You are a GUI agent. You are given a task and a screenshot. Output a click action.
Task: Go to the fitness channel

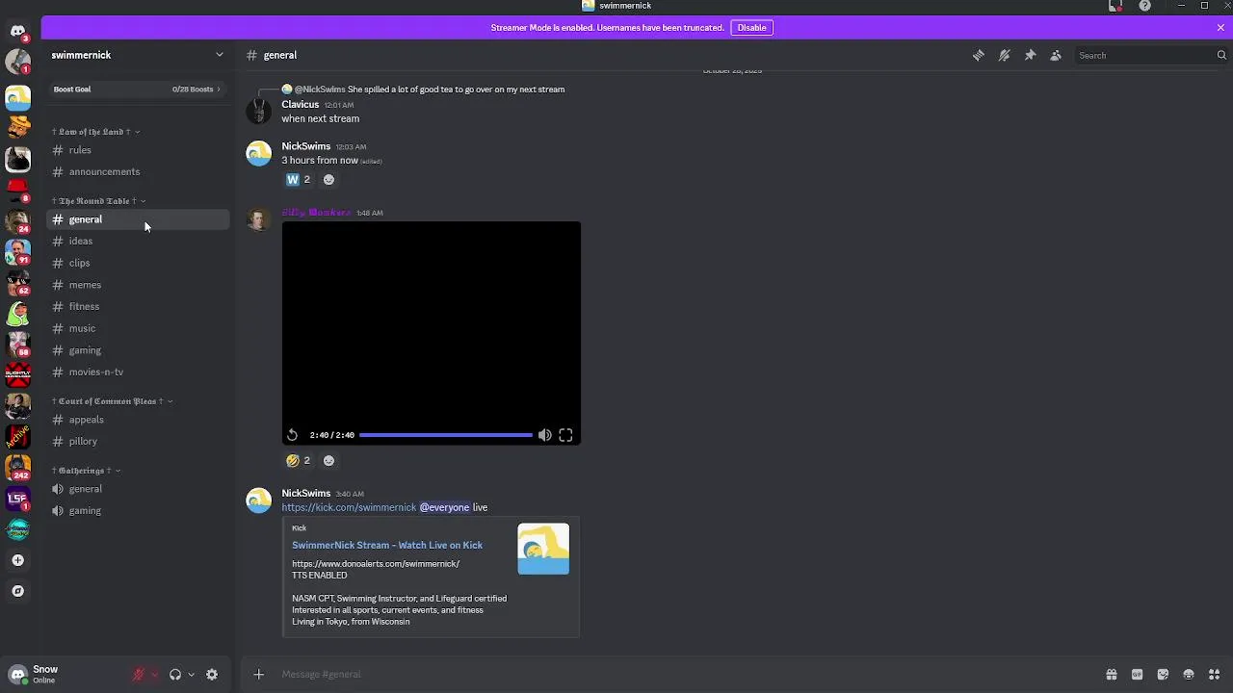pos(138,307)
